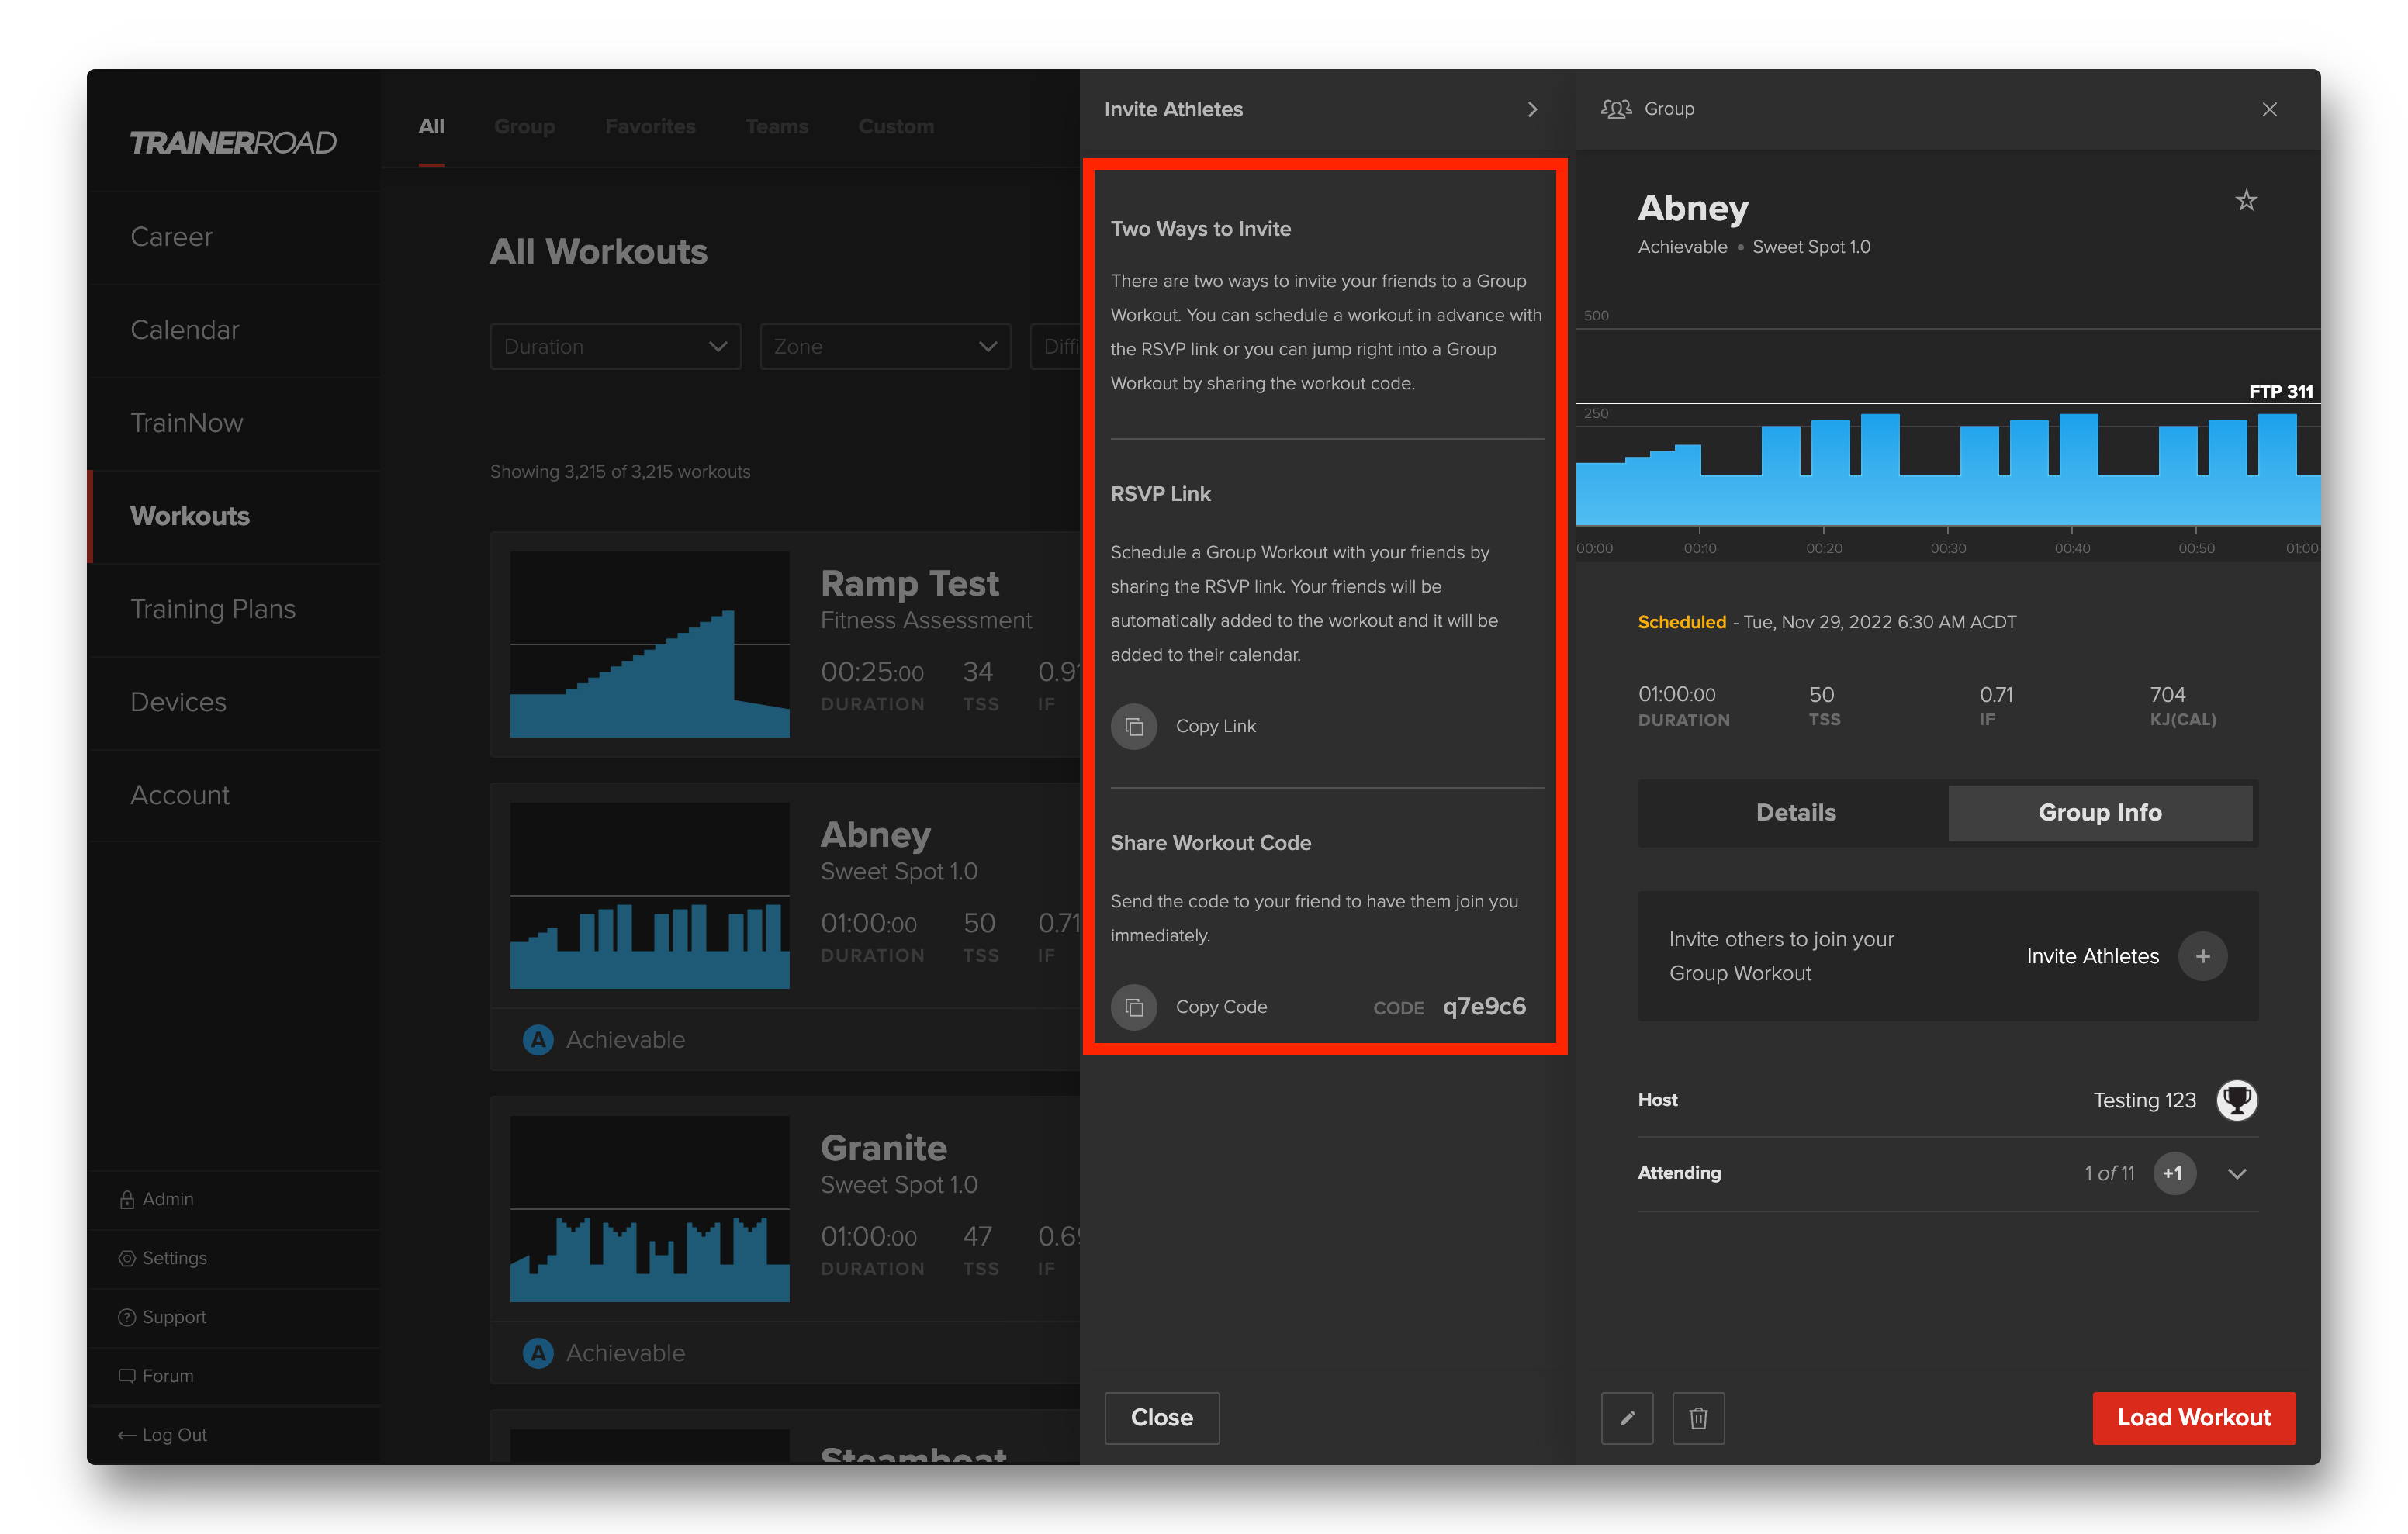This screenshot has height=1534, width=2408.
Task: Edit the workout with the pencil icon
Action: (1627, 1417)
